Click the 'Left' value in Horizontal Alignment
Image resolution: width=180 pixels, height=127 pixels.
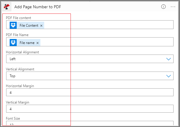tap(13, 59)
